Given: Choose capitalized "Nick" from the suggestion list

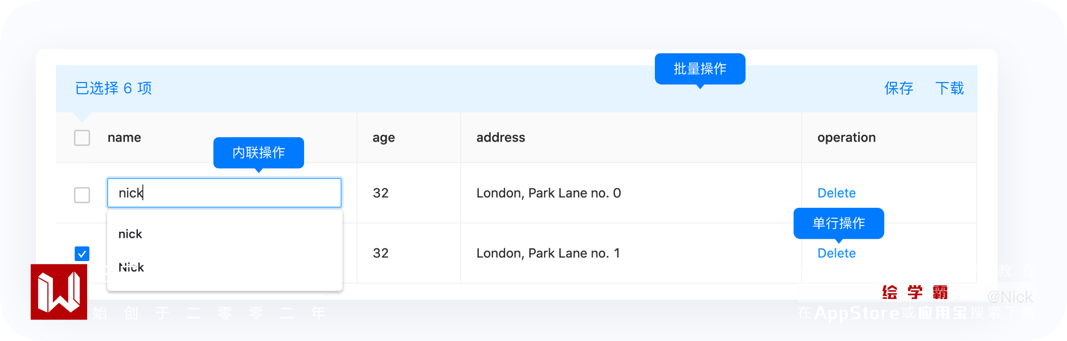Looking at the screenshot, I should click(x=131, y=267).
